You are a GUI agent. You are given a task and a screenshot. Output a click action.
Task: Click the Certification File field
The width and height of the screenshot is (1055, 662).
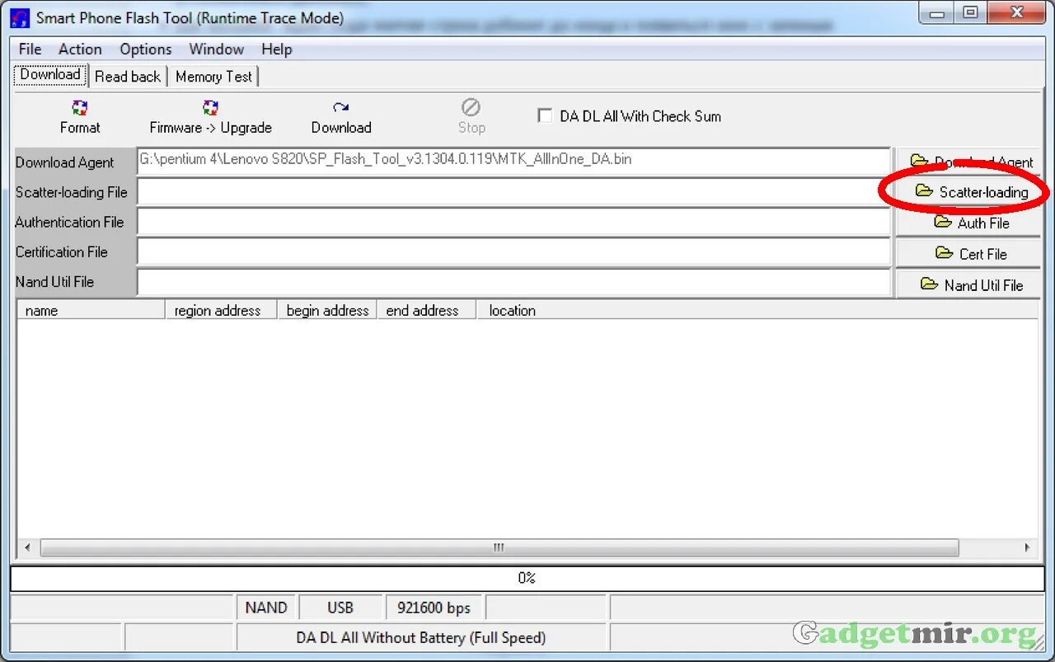tap(514, 252)
